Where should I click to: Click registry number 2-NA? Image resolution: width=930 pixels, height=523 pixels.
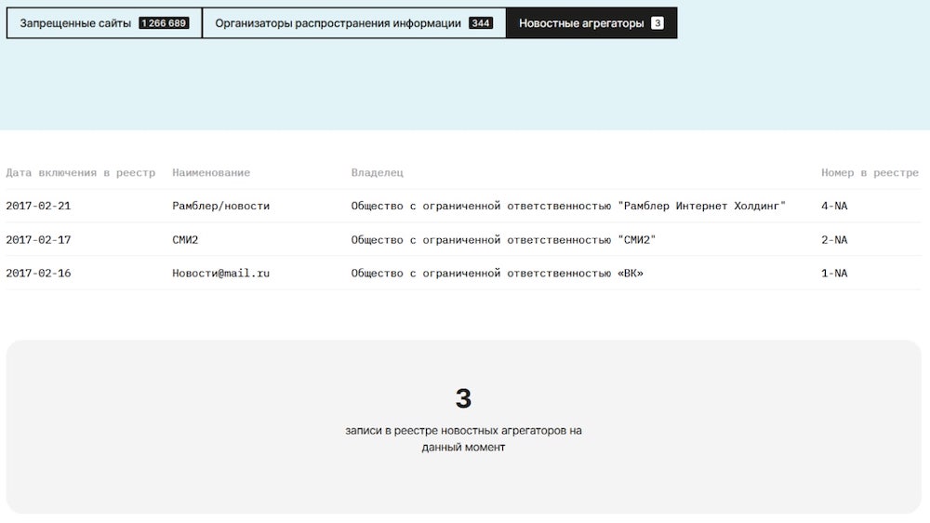[834, 240]
